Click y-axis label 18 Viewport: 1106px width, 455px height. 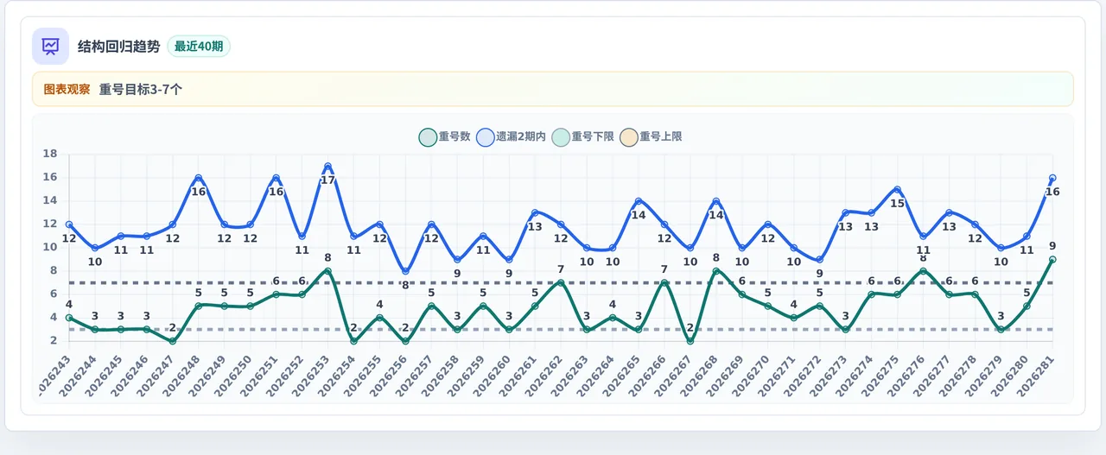pyautogui.click(x=50, y=154)
